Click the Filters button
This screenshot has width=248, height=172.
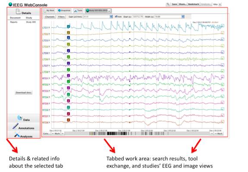click(61, 17)
